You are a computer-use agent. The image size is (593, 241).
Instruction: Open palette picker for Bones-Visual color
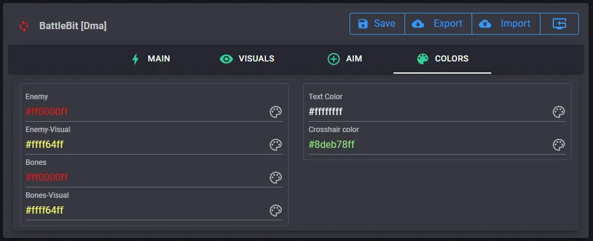(276, 211)
